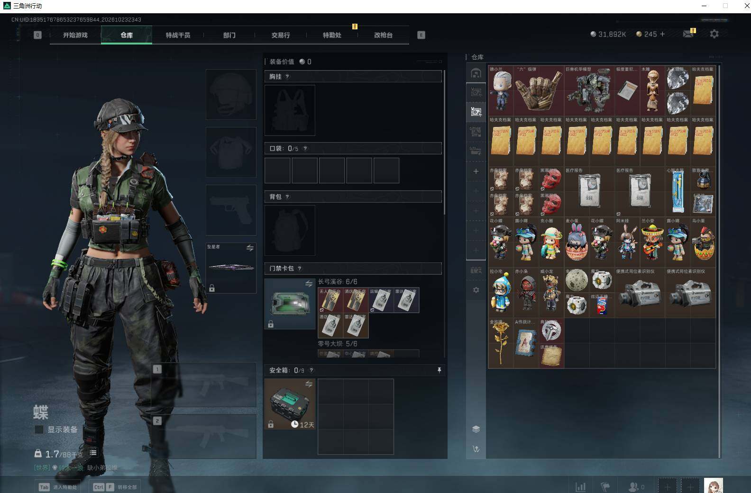Open the settings gear in top bar
This screenshot has width=751, height=493.
coord(714,34)
